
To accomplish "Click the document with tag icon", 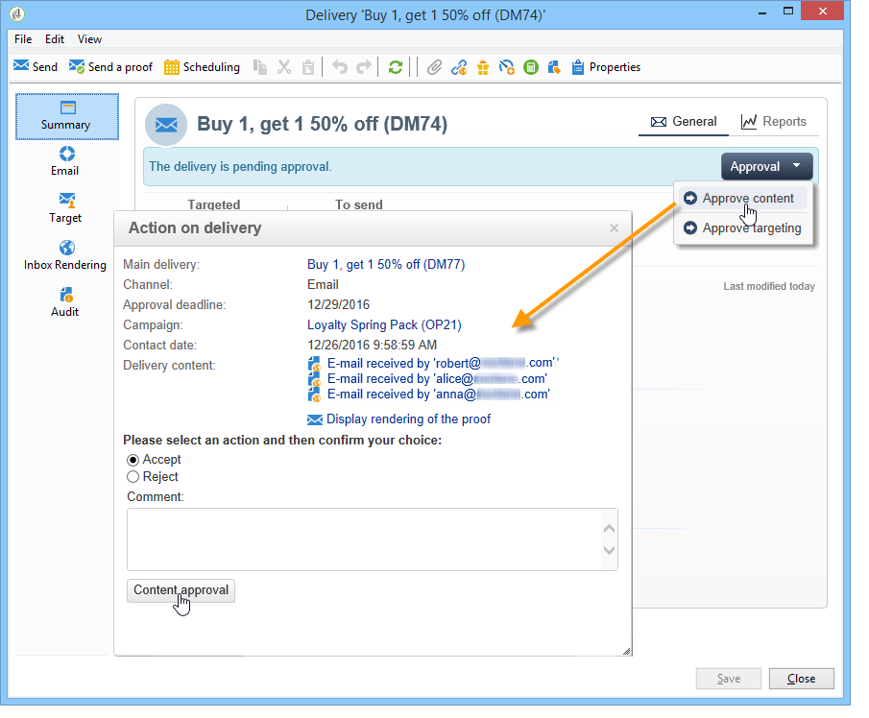I will pos(554,67).
